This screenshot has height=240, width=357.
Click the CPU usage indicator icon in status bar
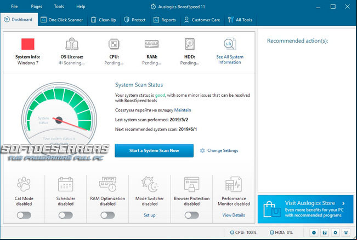(232, 232)
